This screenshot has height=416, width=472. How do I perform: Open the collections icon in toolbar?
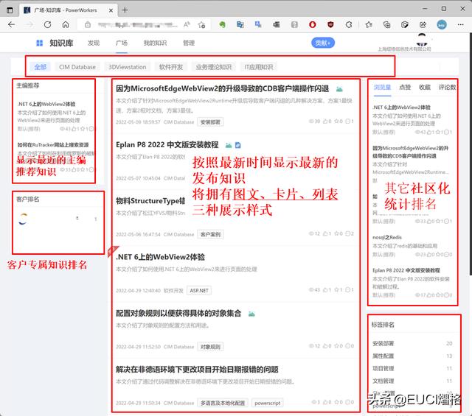386,24
